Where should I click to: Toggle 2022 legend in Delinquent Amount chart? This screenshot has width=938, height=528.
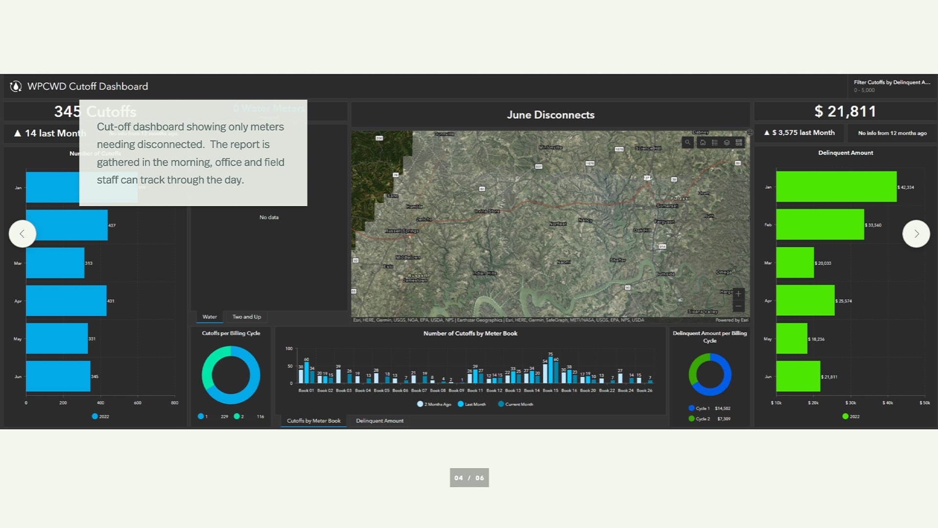click(851, 417)
